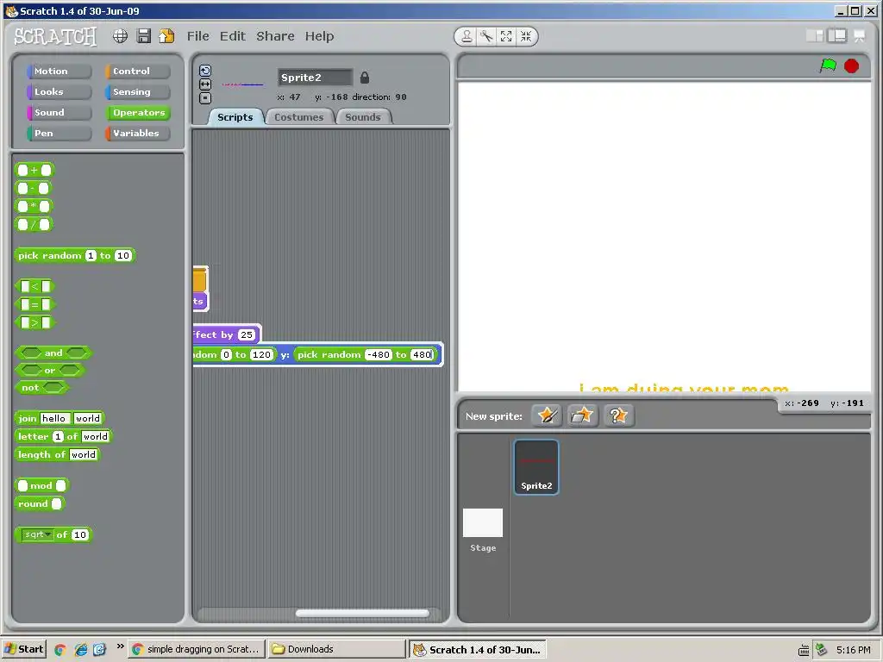Open the Share menu
The image size is (883, 662).
click(275, 36)
